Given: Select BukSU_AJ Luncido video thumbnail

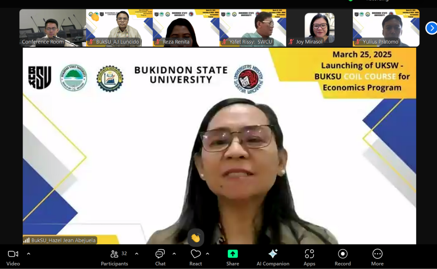Looking at the screenshot, I should (119, 28).
